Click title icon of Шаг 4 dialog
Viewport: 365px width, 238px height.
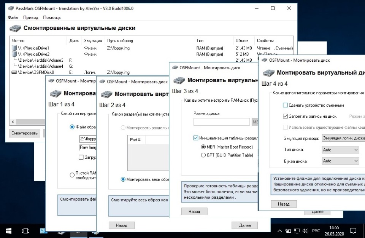click(265, 60)
